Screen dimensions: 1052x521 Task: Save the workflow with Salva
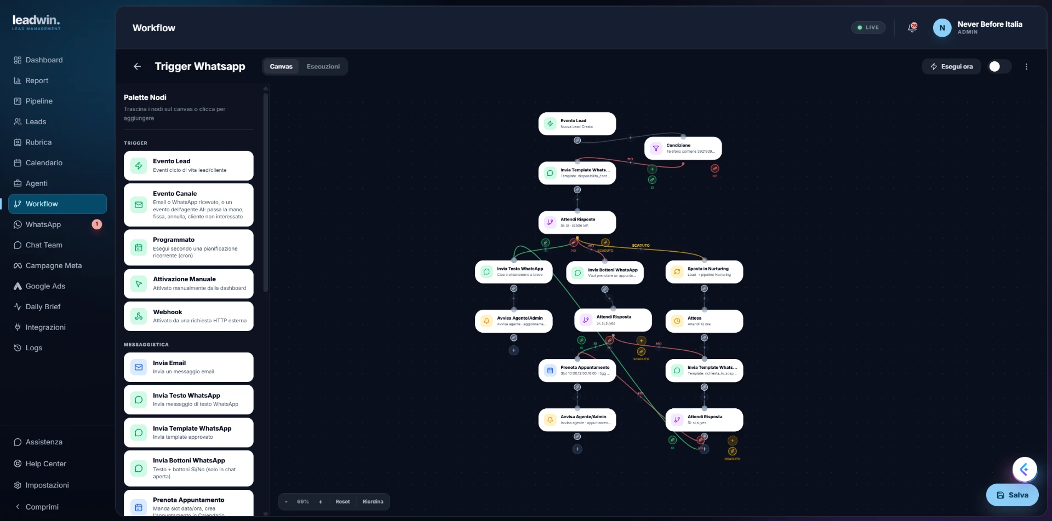1013,495
